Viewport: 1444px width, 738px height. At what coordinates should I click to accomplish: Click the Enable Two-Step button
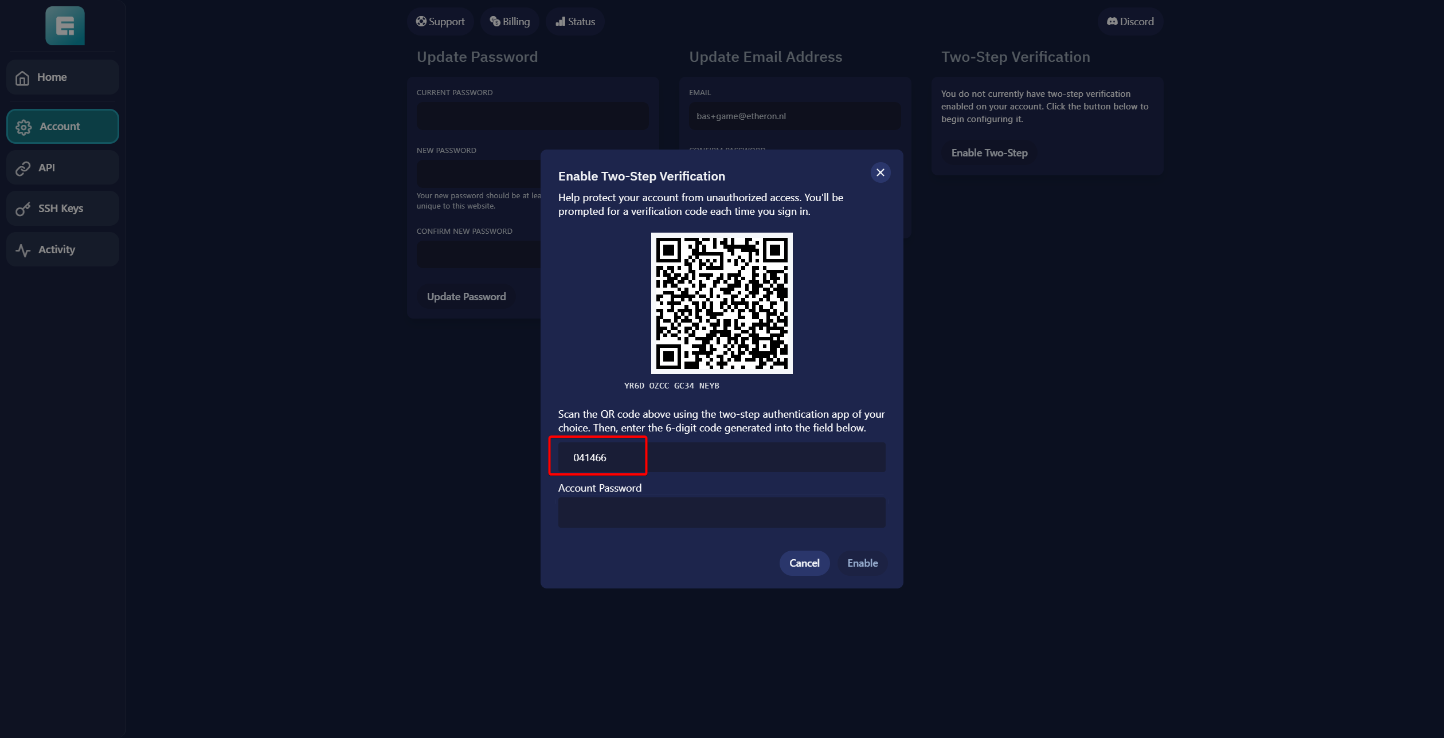point(989,153)
